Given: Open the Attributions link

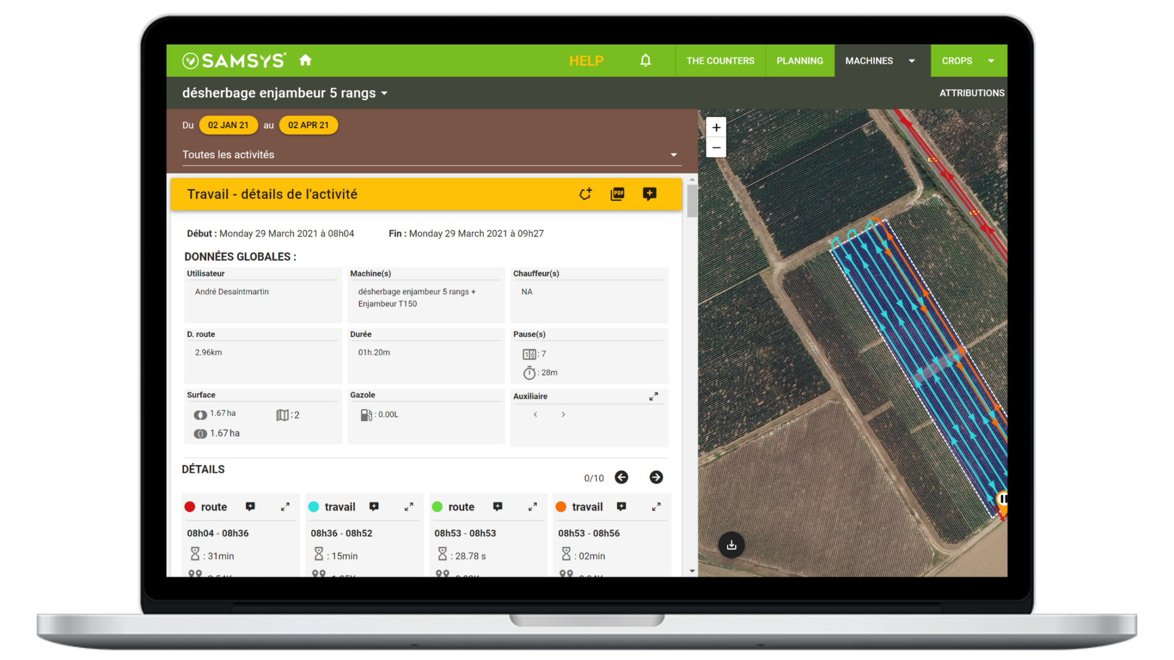Looking at the screenshot, I should point(972,93).
